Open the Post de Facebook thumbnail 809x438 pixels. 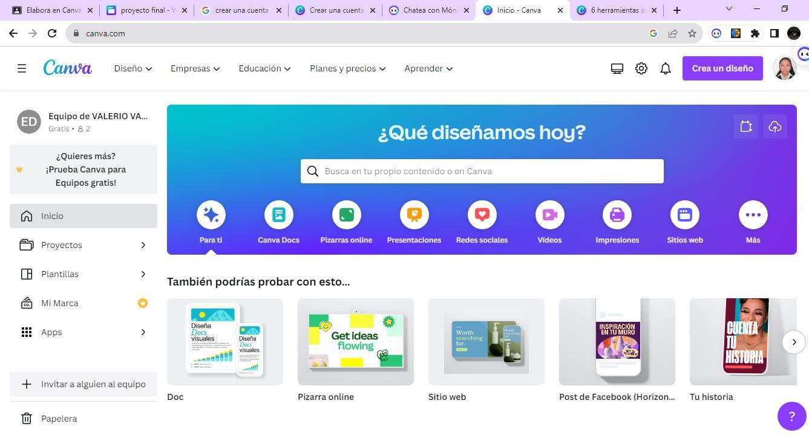pos(617,342)
